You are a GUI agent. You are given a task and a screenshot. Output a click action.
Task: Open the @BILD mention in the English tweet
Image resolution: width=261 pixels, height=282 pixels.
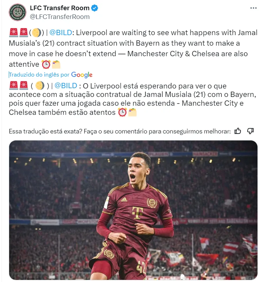pyautogui.click(x=61, y=33)
